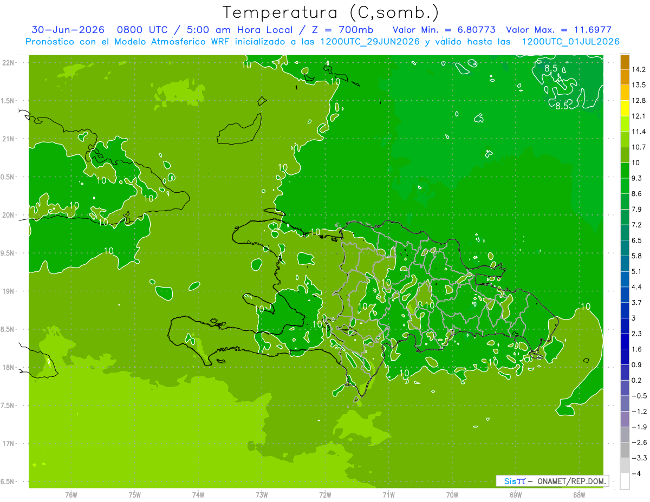
Task: Click the 4.4 colorbar label
Action: coord(637,287)
